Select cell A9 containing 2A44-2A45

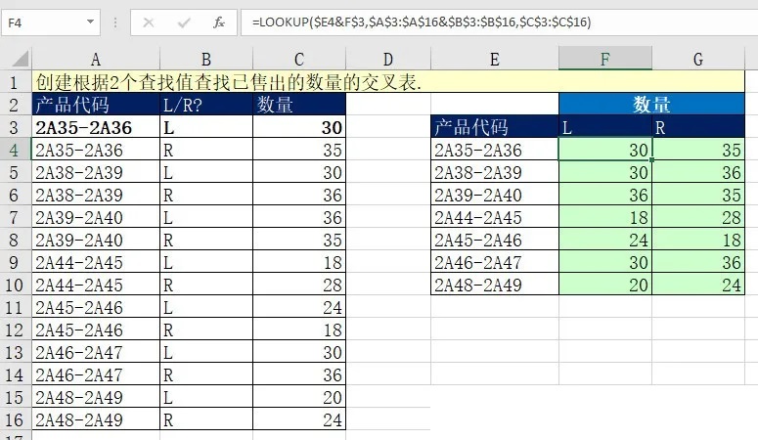(x=96, y=262)
